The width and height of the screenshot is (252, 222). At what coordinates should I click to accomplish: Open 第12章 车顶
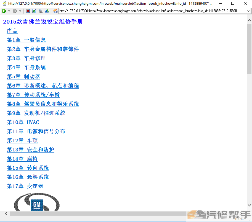coord(22,141)
